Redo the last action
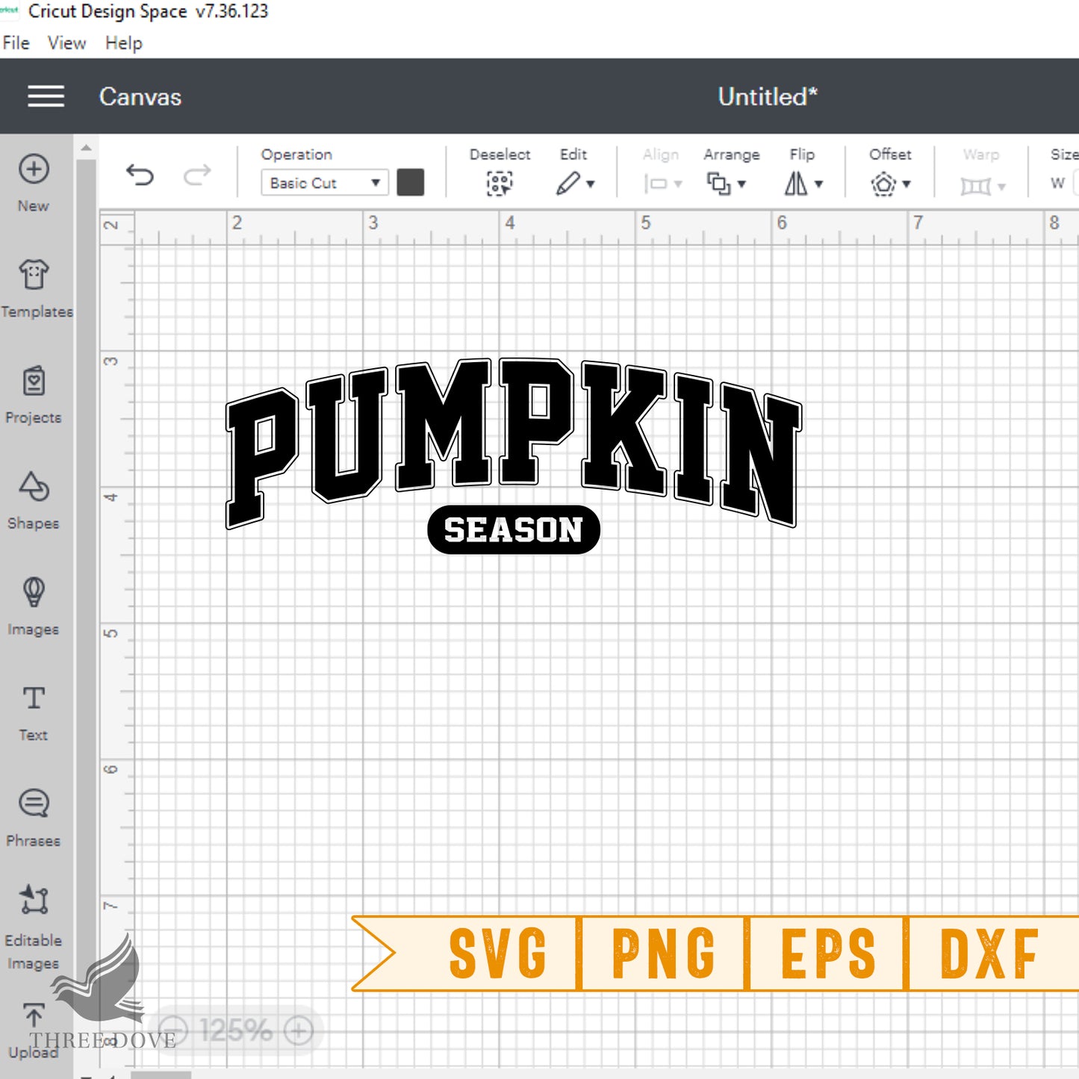1079x1079 pixels. coord(197,175)
